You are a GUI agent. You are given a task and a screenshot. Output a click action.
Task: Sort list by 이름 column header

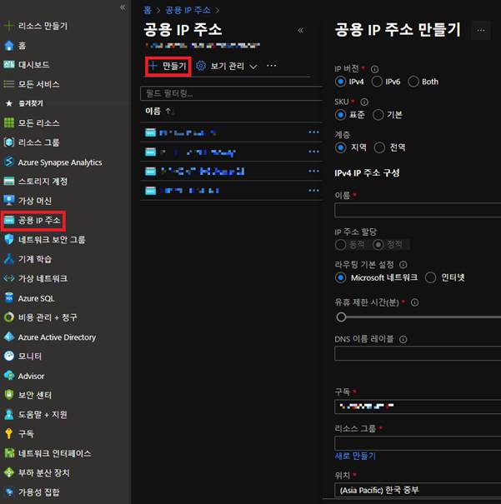point(153,112)
